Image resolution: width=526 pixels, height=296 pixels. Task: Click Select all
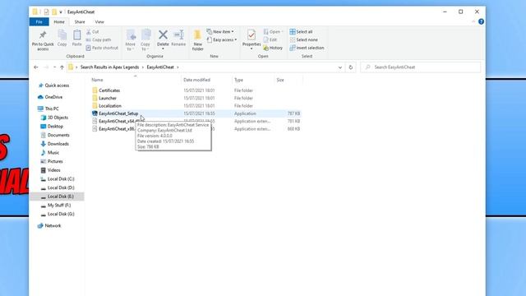point(301,31)
